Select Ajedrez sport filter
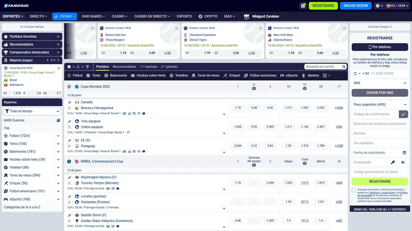Viewport: 412px width, 231px height. (x=311, y=75)
